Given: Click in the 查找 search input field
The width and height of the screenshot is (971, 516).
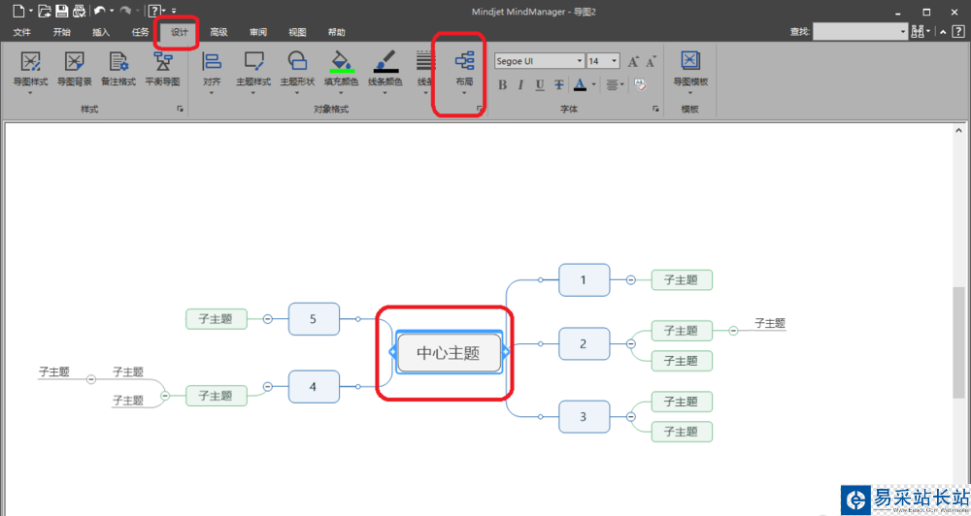Looking at the screenshot, I should coord(855,32).
